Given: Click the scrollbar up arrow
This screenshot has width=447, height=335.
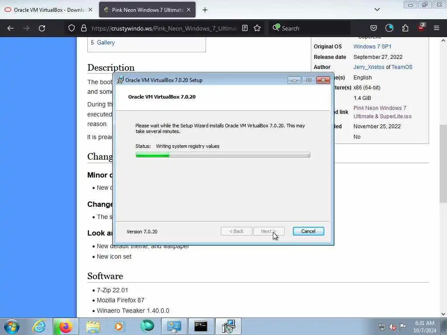Looking at the screenshot, I should [443, 41].
